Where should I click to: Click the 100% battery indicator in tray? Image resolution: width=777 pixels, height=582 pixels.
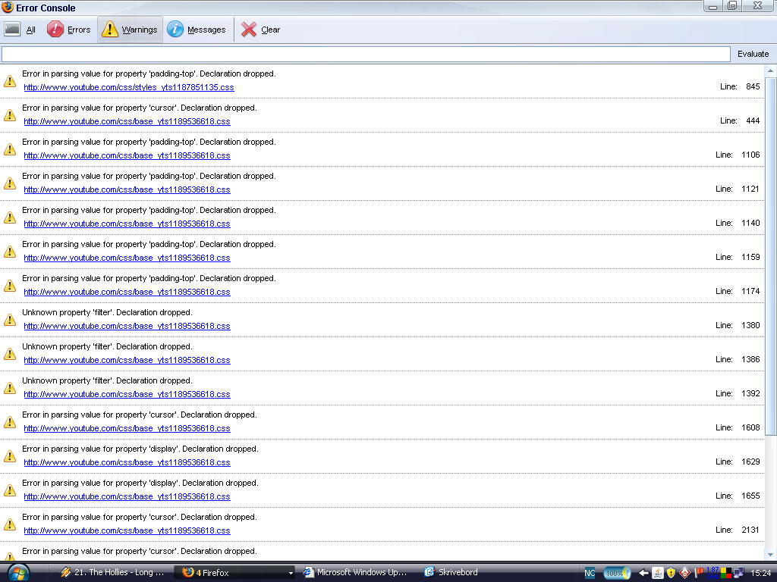[x=617, y=573]
